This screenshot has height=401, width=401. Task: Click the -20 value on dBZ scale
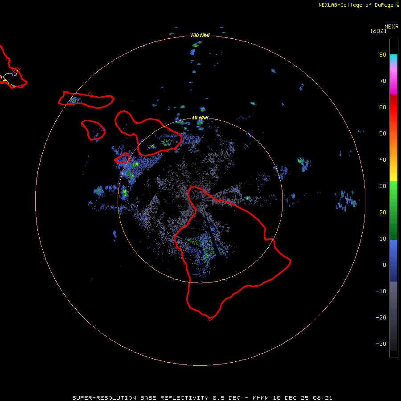pos(381,318)
